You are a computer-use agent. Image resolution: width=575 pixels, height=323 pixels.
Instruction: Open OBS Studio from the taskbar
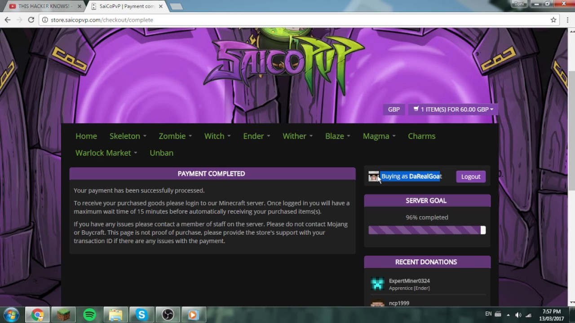tap(168, 315)
